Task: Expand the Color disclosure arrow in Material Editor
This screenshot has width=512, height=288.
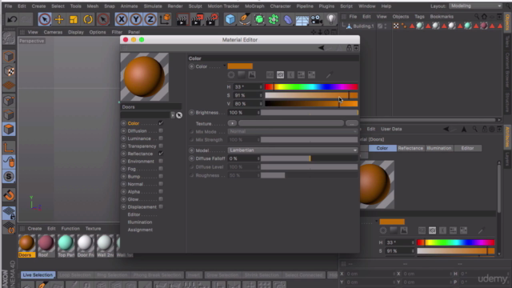Action: [225, 66]
